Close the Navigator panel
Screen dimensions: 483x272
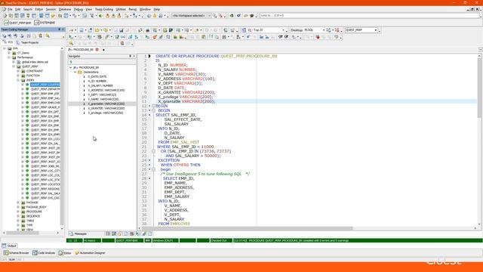tap(134, 56)
